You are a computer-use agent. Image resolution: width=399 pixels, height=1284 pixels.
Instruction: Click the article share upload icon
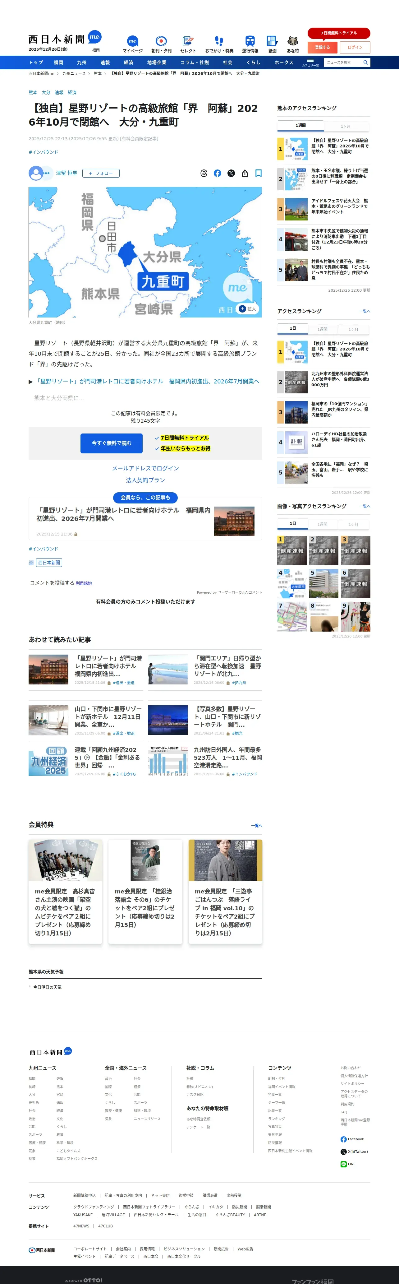coord(245,174)
